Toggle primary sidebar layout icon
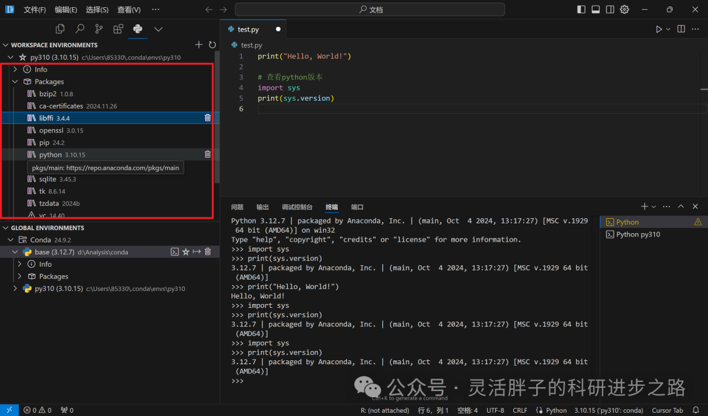The height and width of the screenshot is (416, 708). (581, 9)
